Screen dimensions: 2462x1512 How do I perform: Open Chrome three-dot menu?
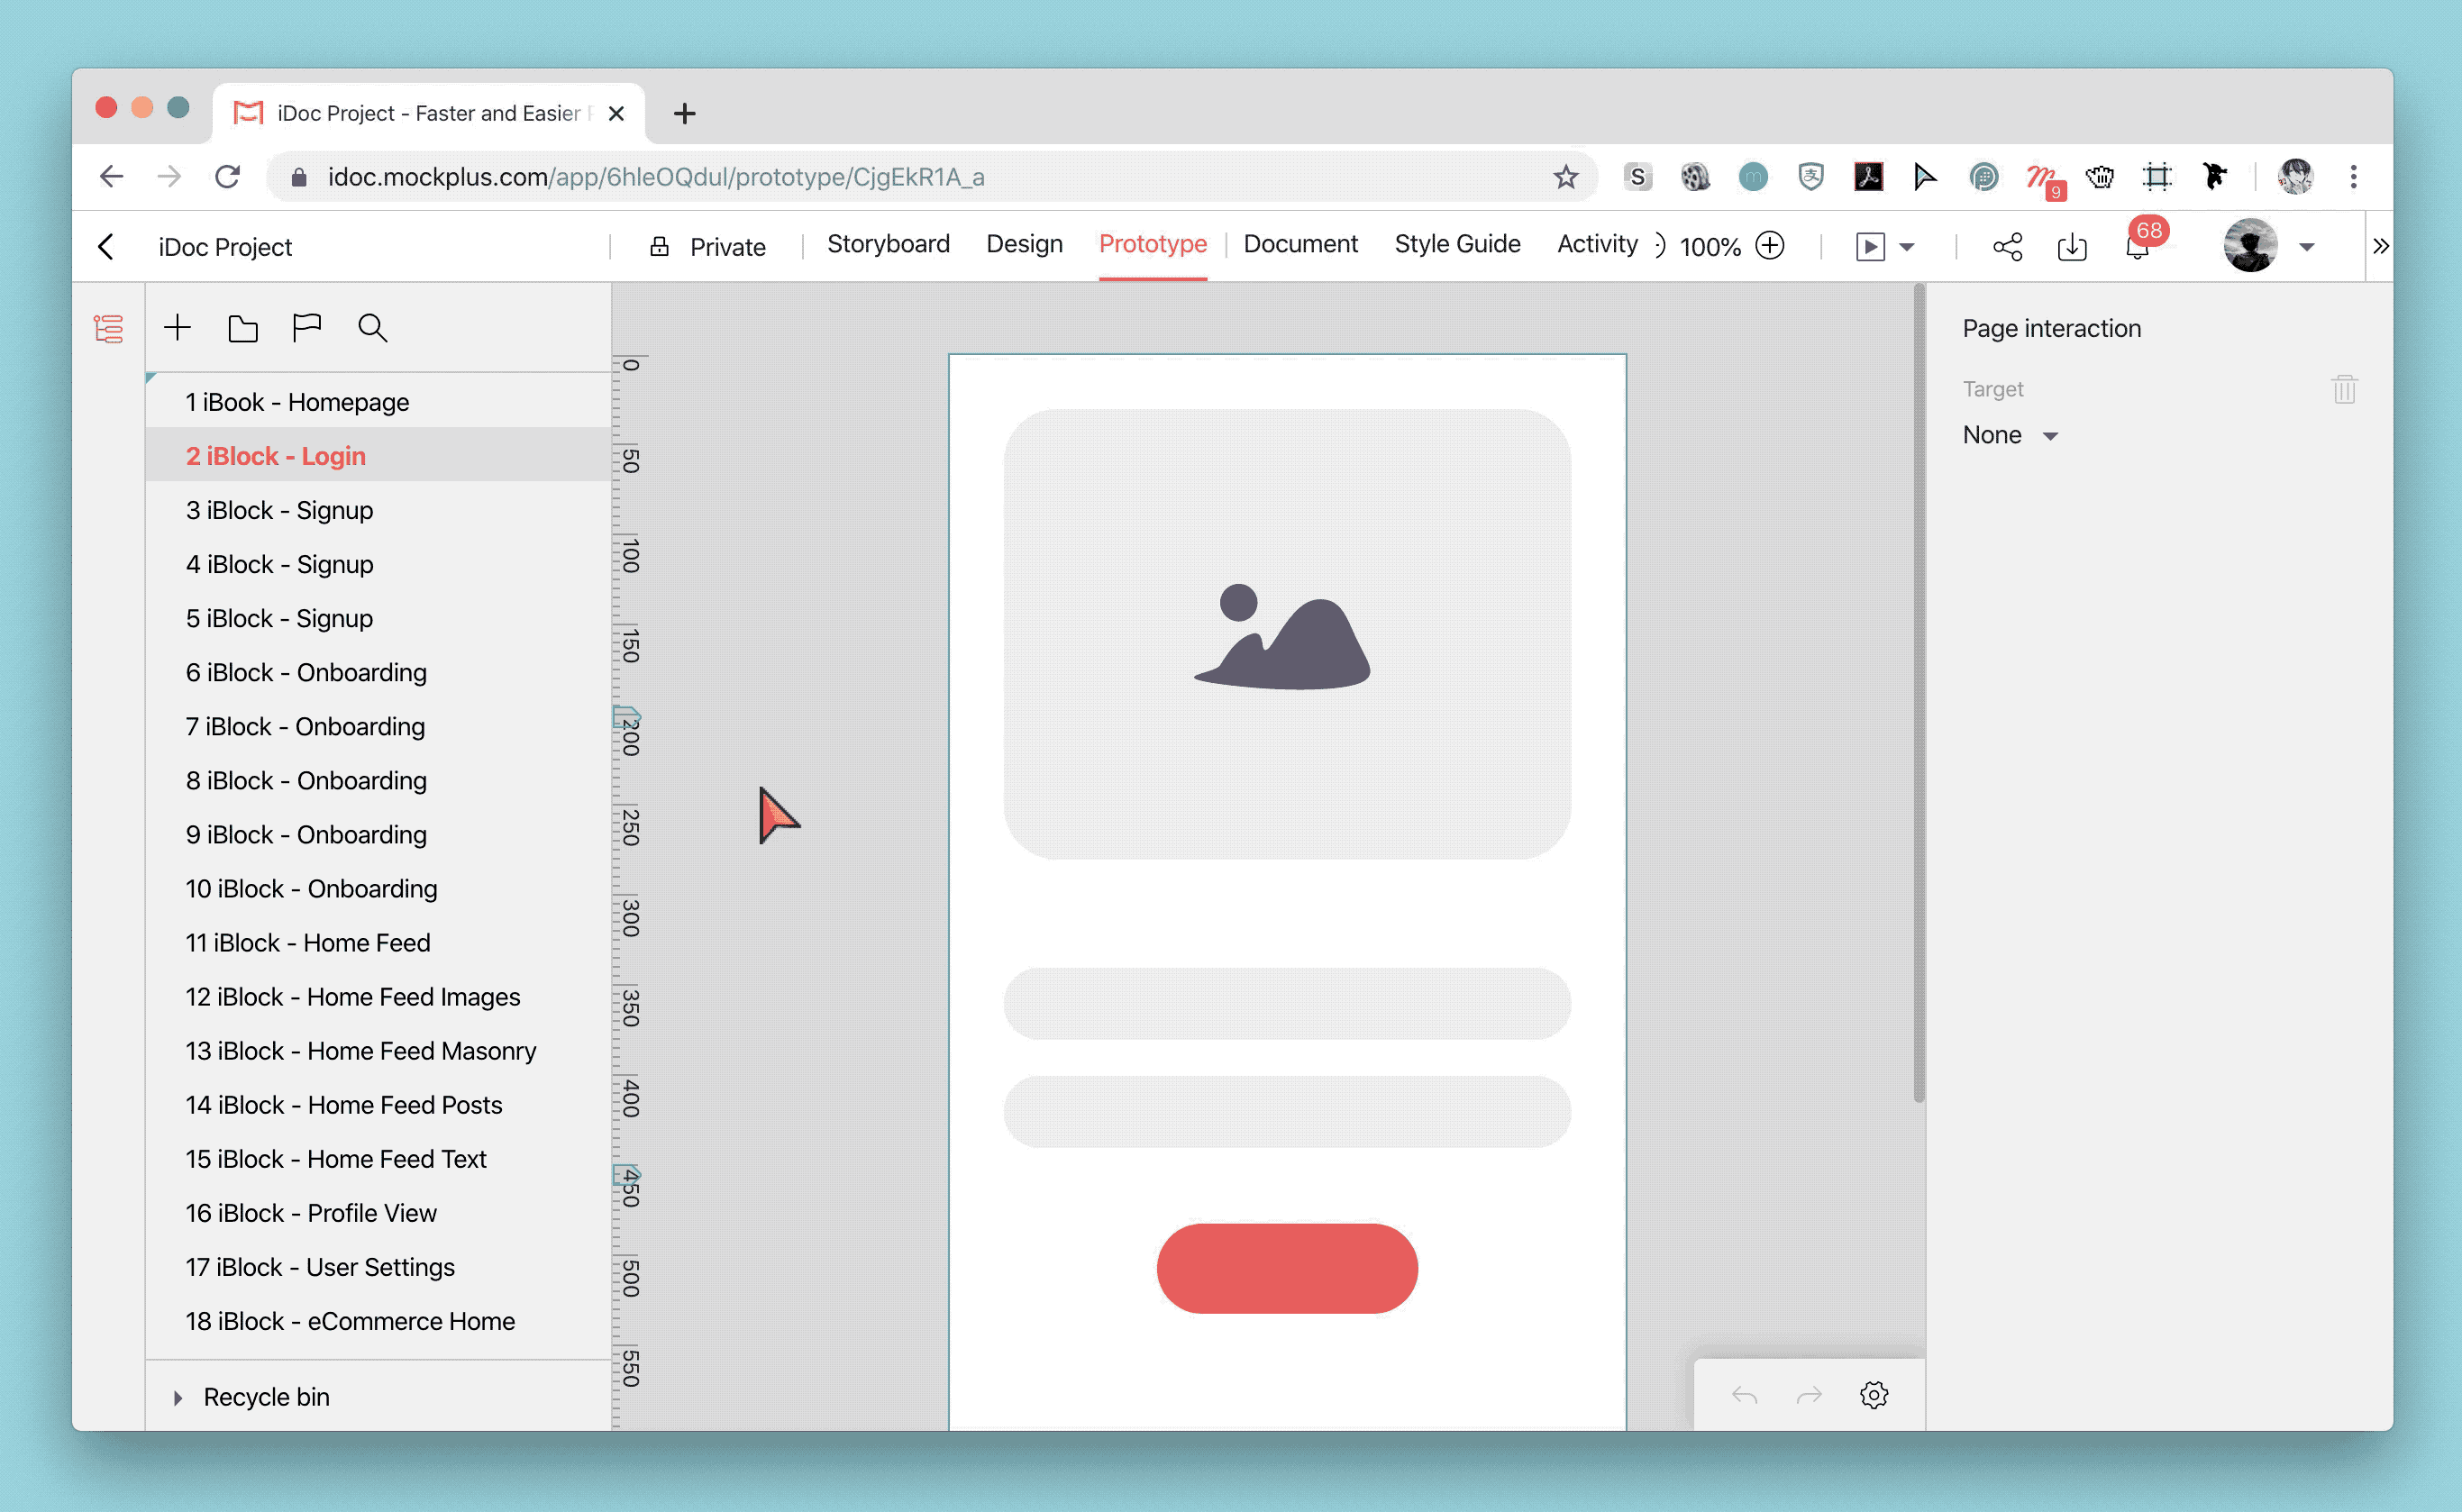pos(2353,177)
